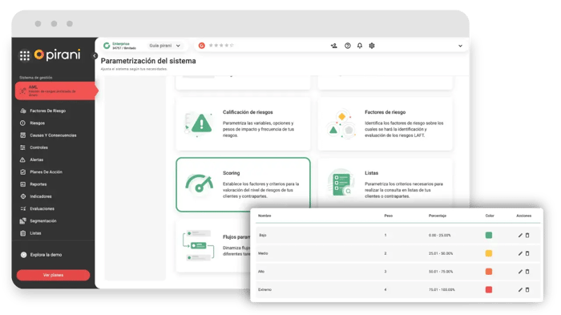The width and height of the screenshot is (561, 315).
Task: Edit the Alto row with pencil icon
Action: click(x=520, y=272)
